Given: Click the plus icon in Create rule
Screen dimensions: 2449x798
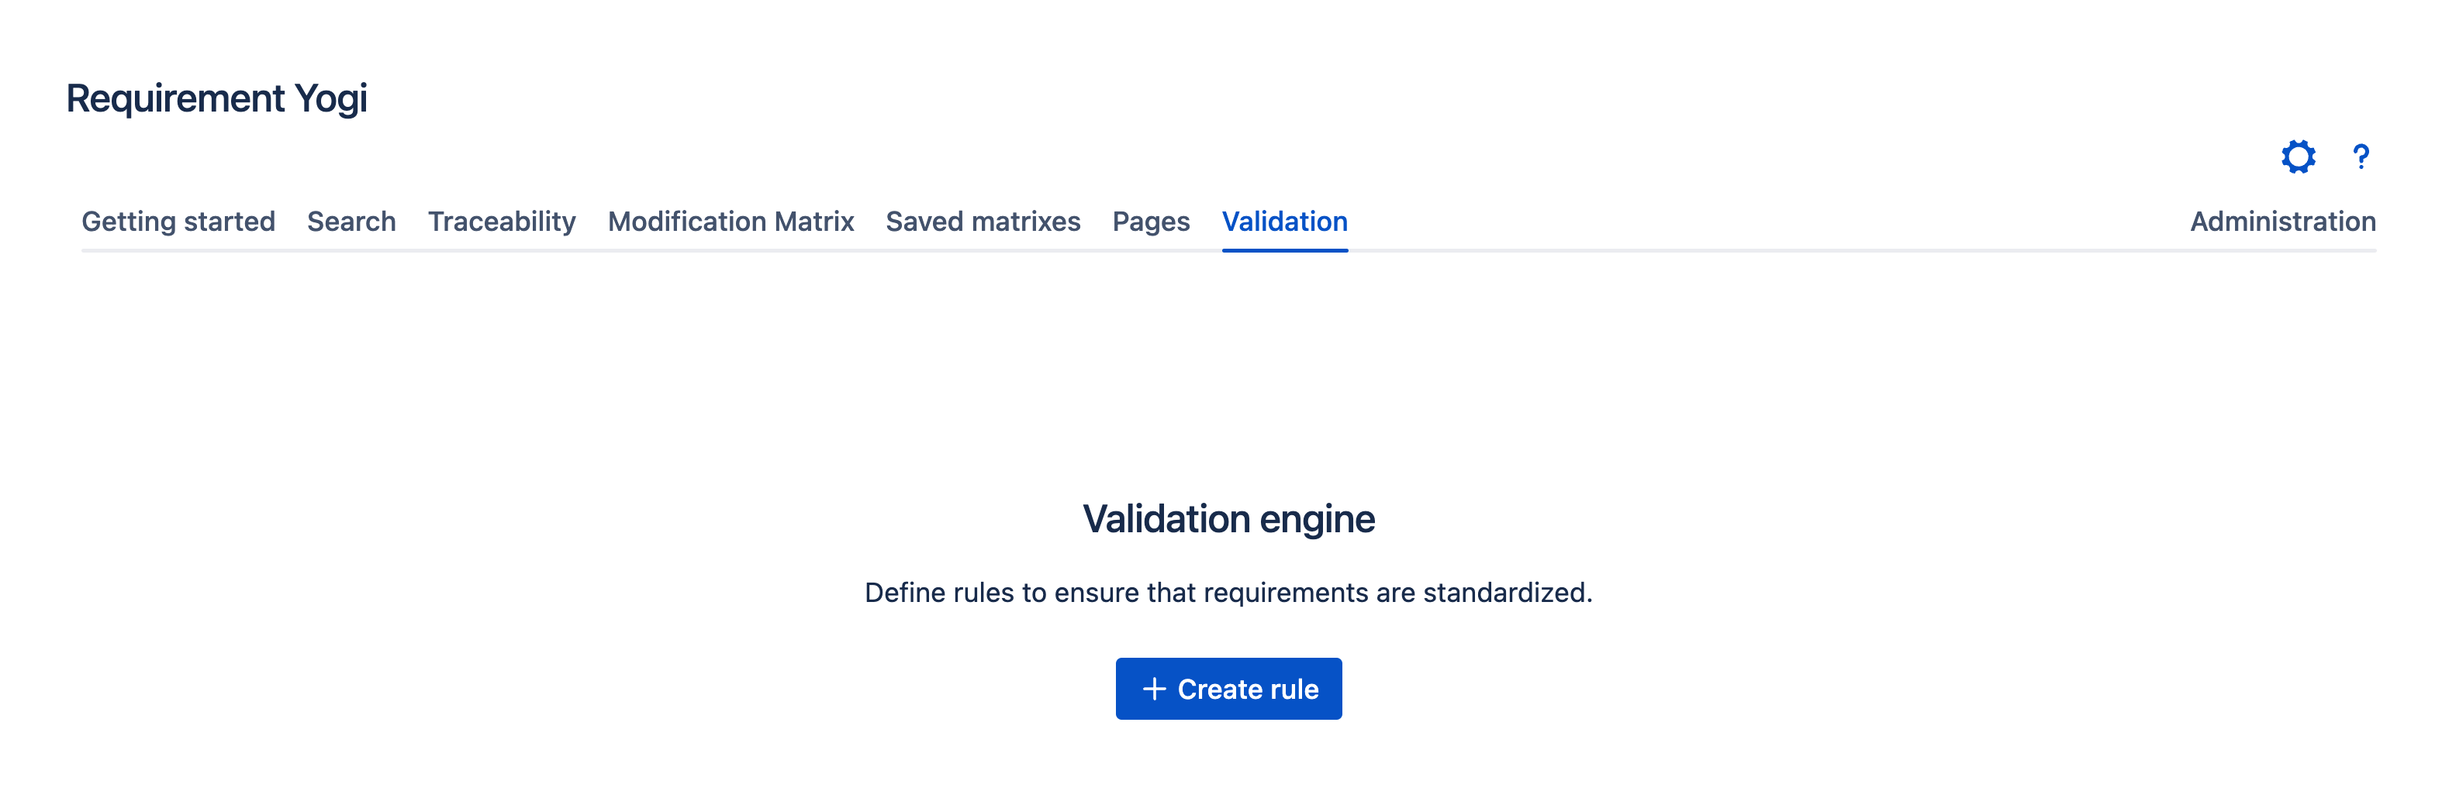Looking at the screenshot, I should pyautogui.click(x=1154, y=689).
